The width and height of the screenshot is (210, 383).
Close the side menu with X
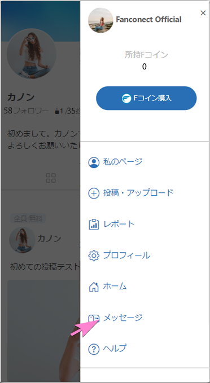203,13
